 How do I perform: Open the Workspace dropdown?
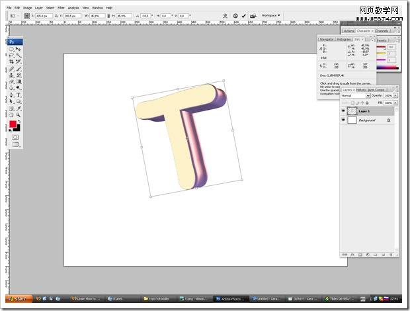pos(271,15)
